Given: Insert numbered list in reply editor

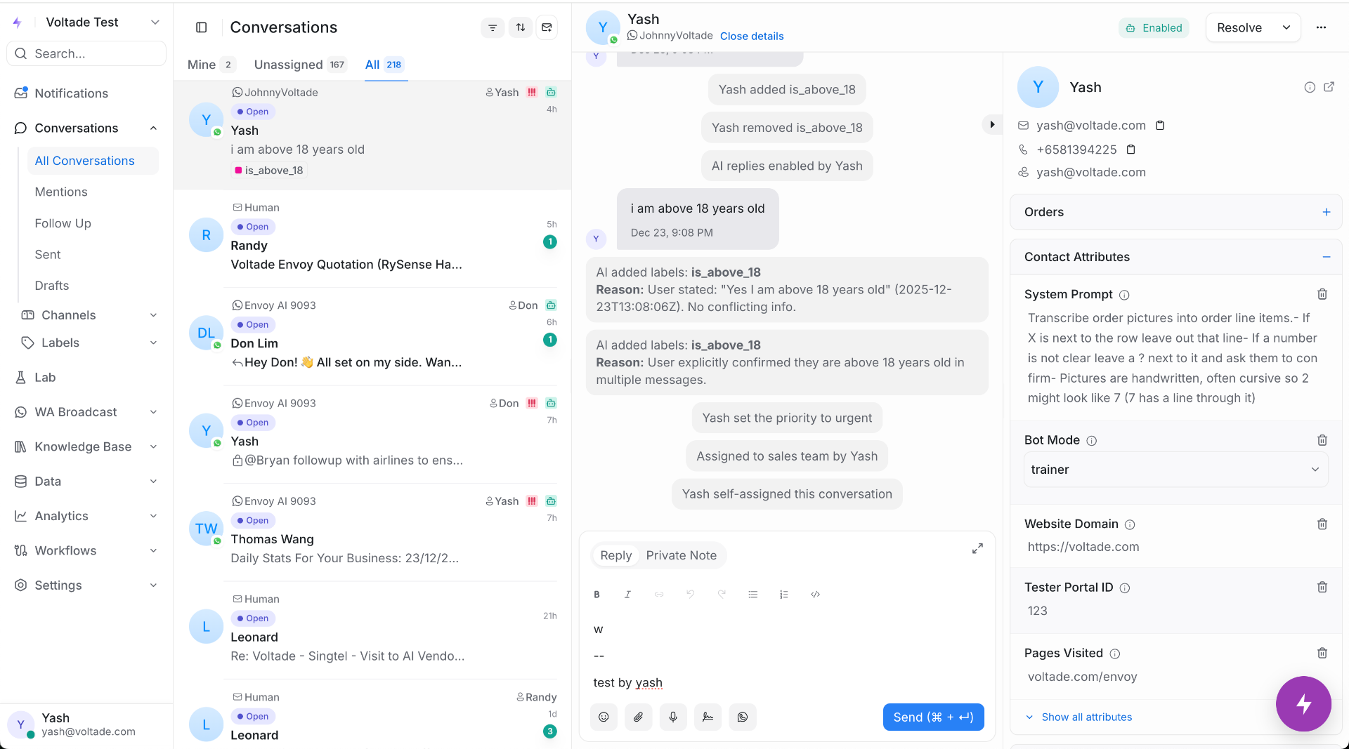Looking at the screenshot, I should coord(784,595).
